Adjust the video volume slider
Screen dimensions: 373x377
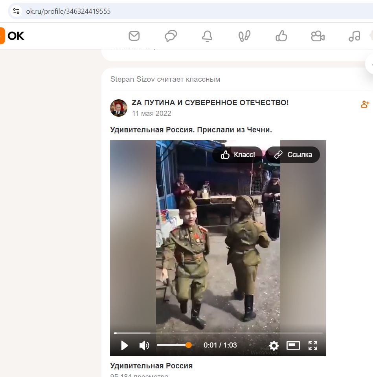click(x=175, y=345)
